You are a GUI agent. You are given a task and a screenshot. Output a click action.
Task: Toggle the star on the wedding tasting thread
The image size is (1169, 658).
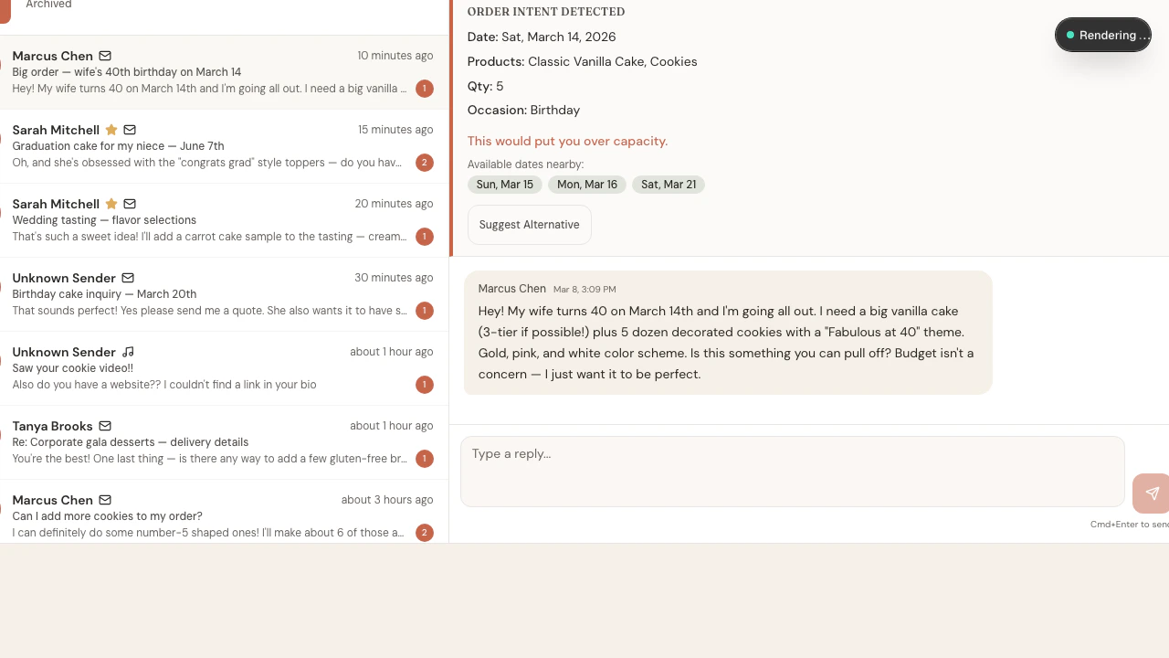click(x=111, y=204)
